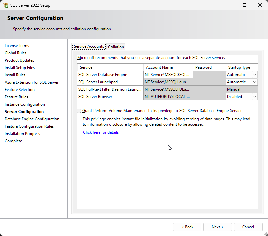Screen dimensions: 268x236
Task: Switch to the Collation tab
Action: (116, 47)
